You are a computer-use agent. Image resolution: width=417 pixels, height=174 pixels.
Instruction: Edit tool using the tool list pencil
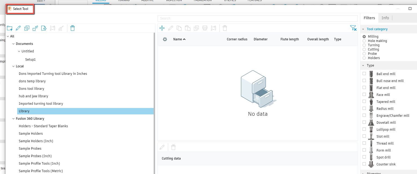click(x=171, y=28)
